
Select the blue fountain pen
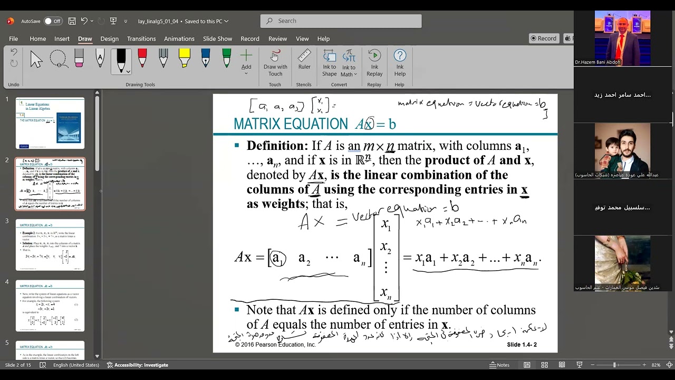pyautogui.click(x=206, y=59)
